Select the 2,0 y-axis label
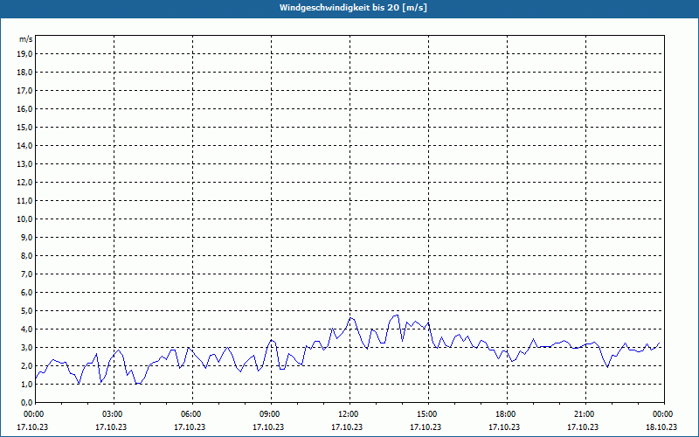Image resolution: width=699 pixels, height=437 pixels. (26, 365)
